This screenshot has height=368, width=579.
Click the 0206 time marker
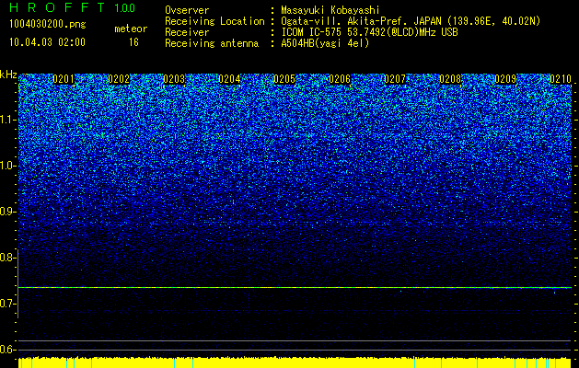[340, 79]
